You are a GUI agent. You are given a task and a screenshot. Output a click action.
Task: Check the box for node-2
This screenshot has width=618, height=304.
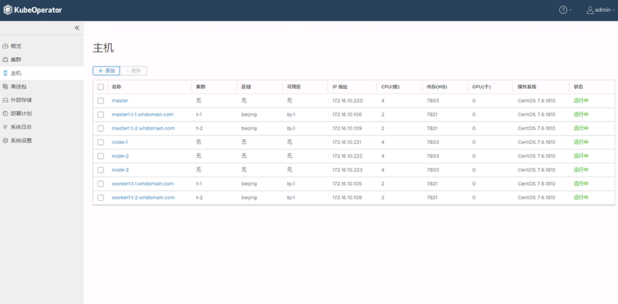101,156
